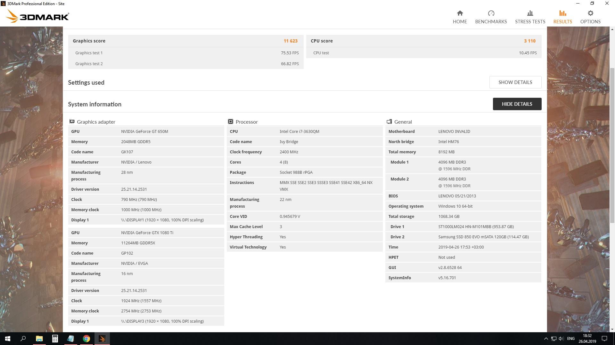Viewport: 615px width, 345px height.
Task: Click the Settings used heading
Action: click(86, 82)
